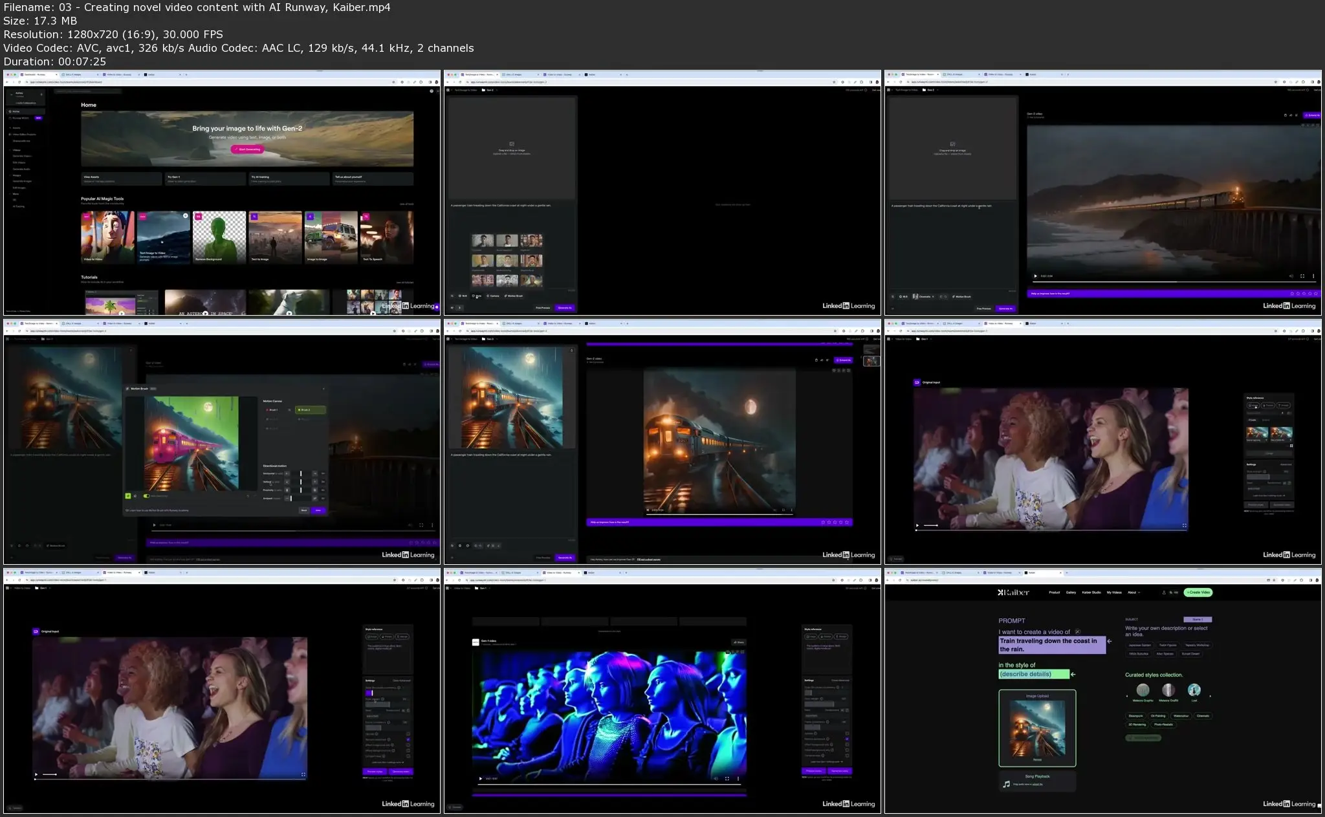Image resolution: width=1325 pixels, height=817 pixels.
Task: Close the Motion Brush dialog
Action: tap(323, 389)
